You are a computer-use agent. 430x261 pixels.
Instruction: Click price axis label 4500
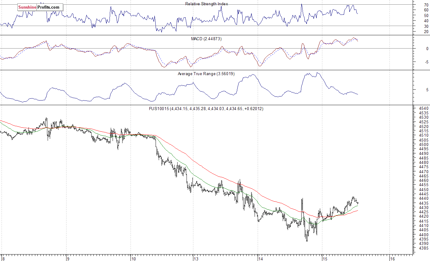tap(424, 144)
